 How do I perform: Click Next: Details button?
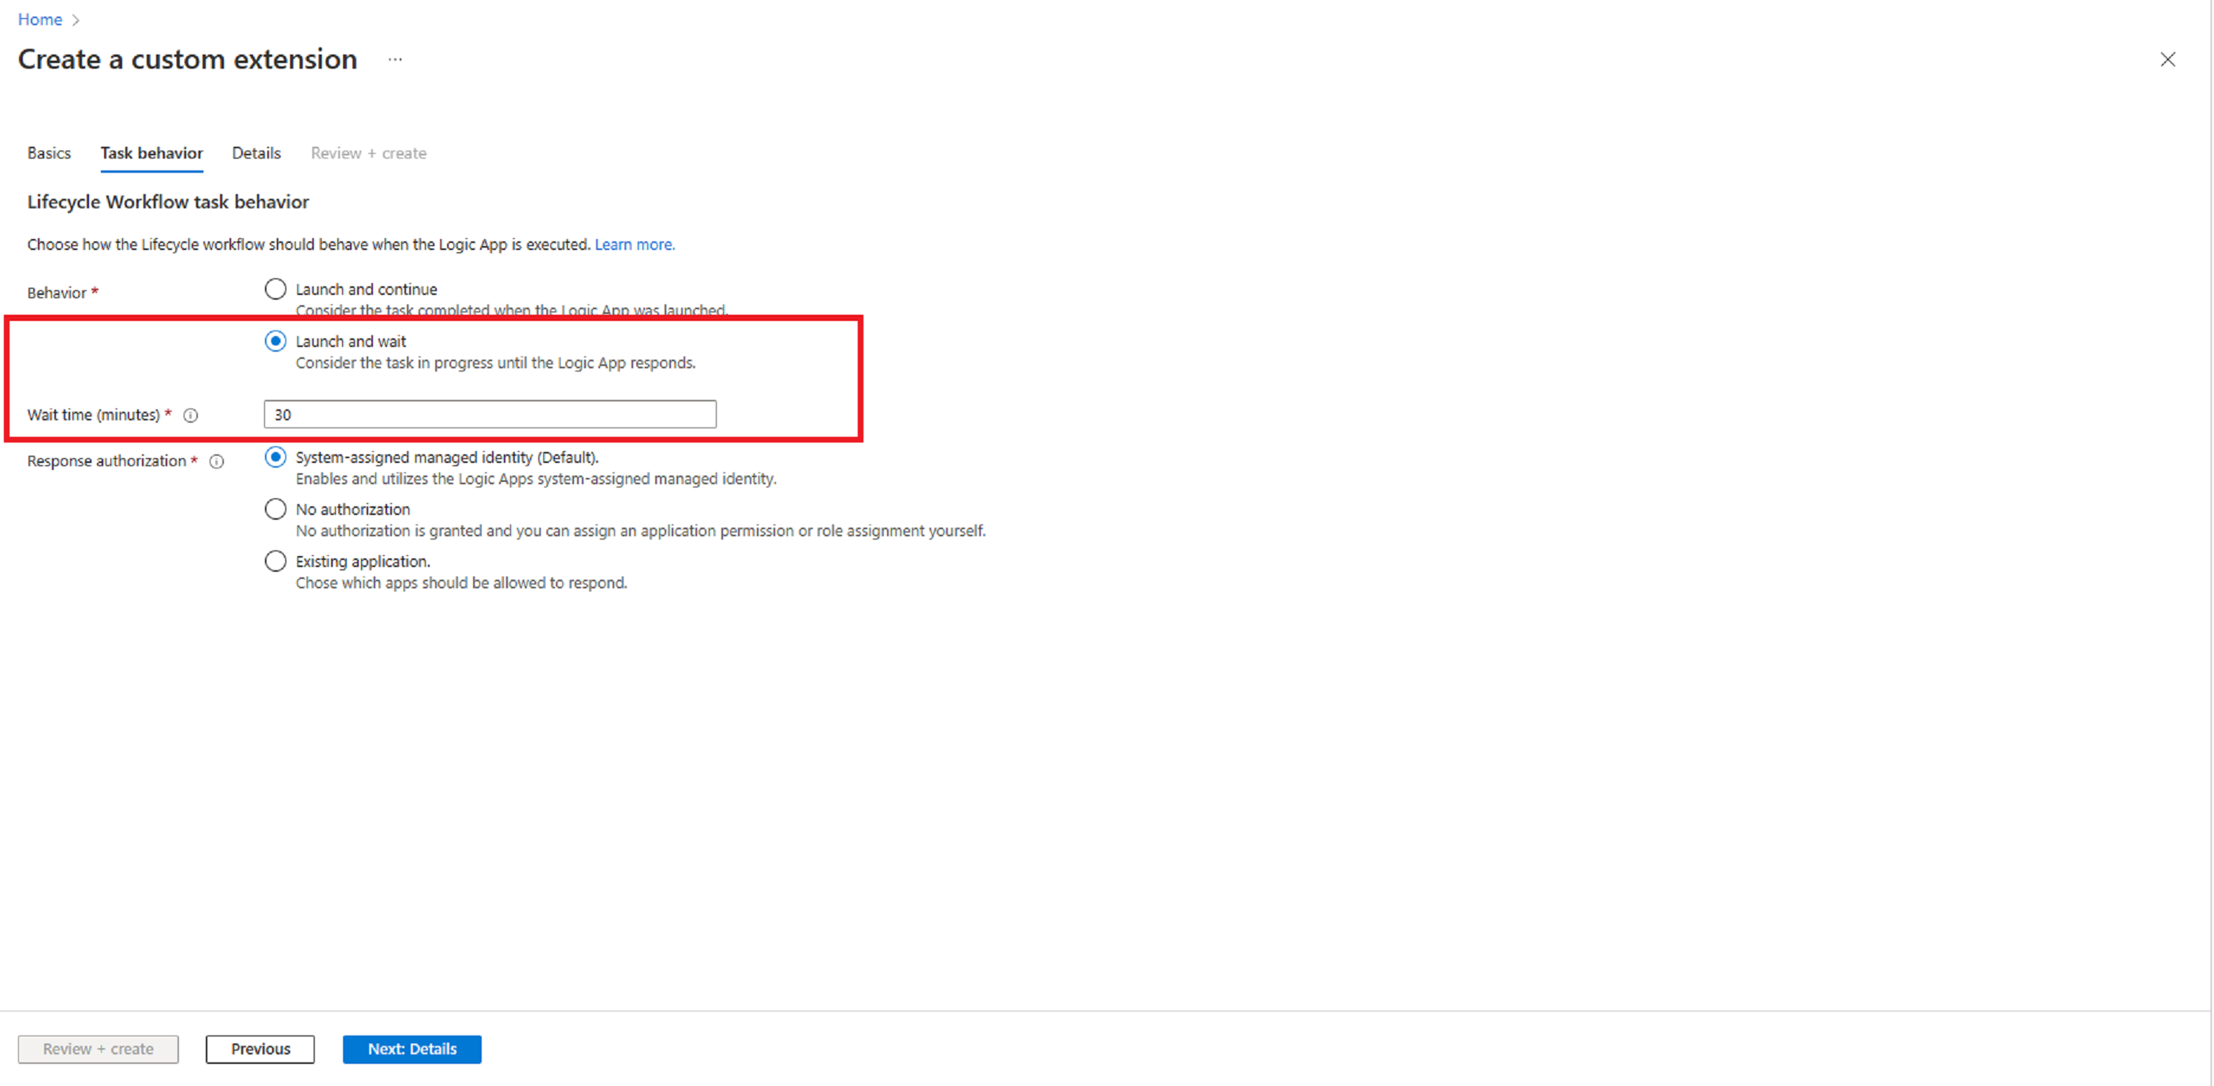tap(411, 1048)
